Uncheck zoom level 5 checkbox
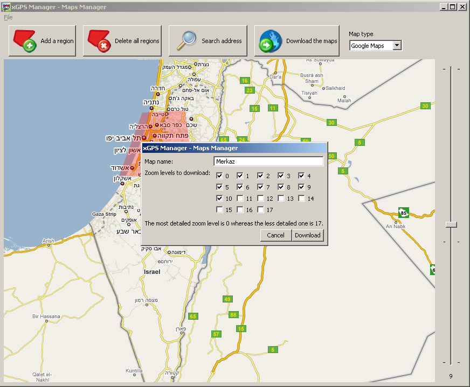470x387 pixels. click(x=219, y=187)
